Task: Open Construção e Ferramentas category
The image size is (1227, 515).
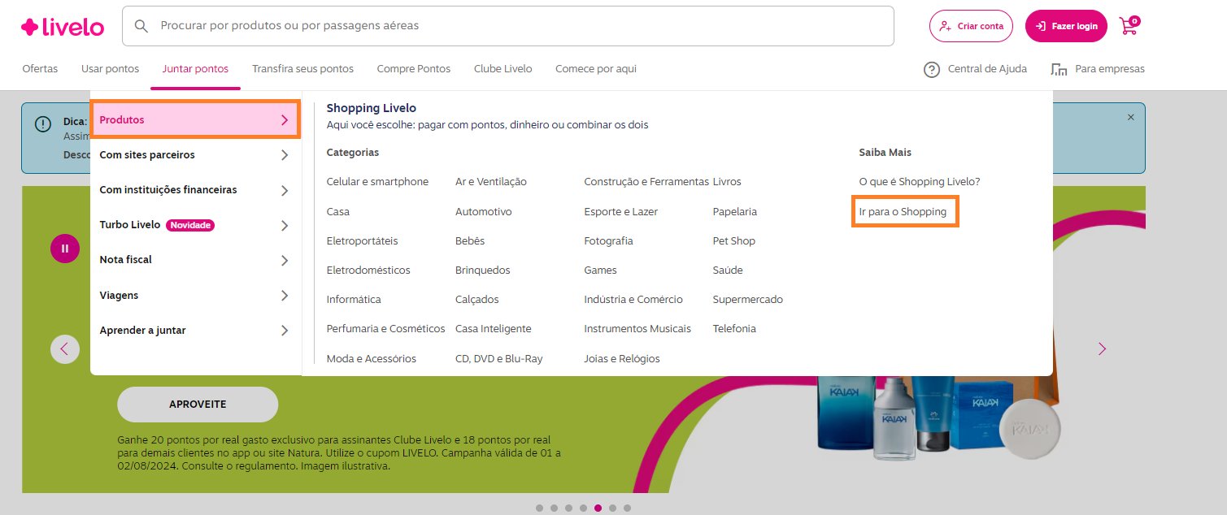Action: pos(646,182)
